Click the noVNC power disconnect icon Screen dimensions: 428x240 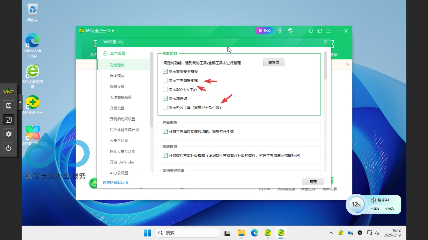click(x=8, y=148)
